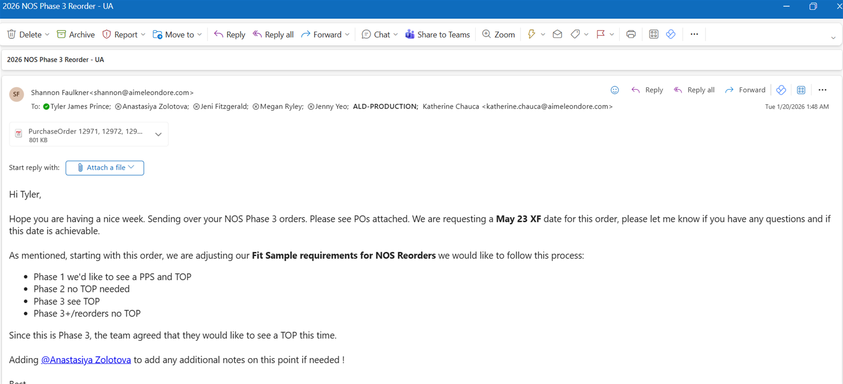Screen dimensions: 843x384
Task: Click the @Anastasiya Zolotova mention link
Action: click(x=86, y=360)
